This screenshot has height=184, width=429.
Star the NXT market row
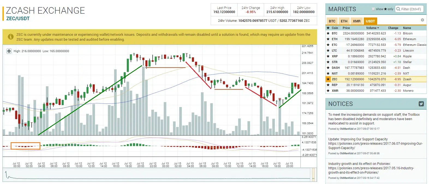click(x=328, y=73)
